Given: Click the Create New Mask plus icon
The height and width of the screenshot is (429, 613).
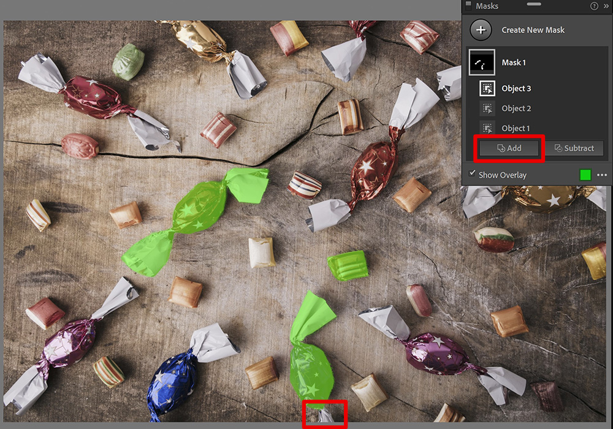Looking at the screenshot, I should tap(481, 29).
